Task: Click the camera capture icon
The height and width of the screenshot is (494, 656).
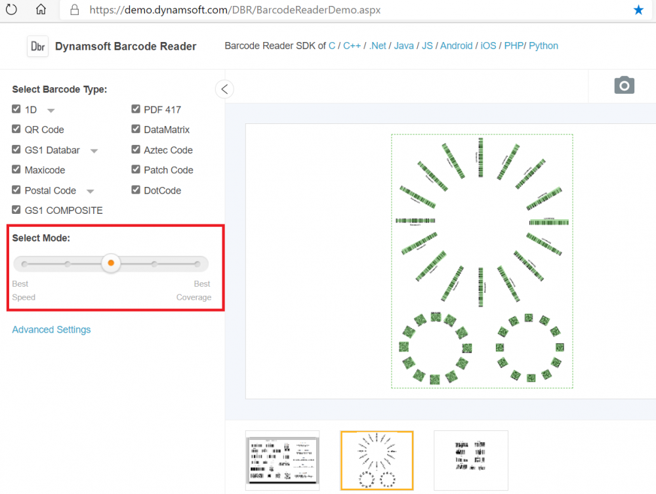Action: tap(624, 85)
